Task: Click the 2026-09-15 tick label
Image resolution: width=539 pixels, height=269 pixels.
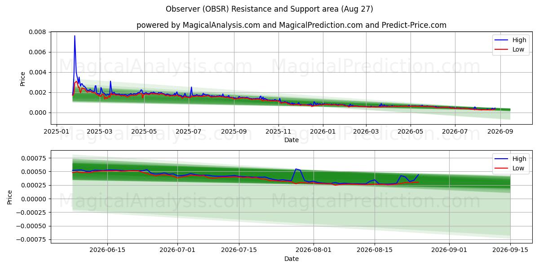Action: [x=511, y=251]
